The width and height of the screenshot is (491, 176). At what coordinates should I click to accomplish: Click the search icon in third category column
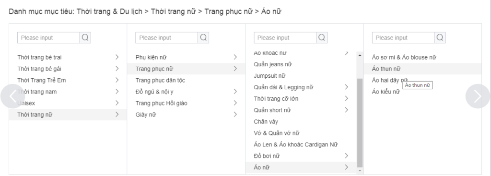coord(322,38)
